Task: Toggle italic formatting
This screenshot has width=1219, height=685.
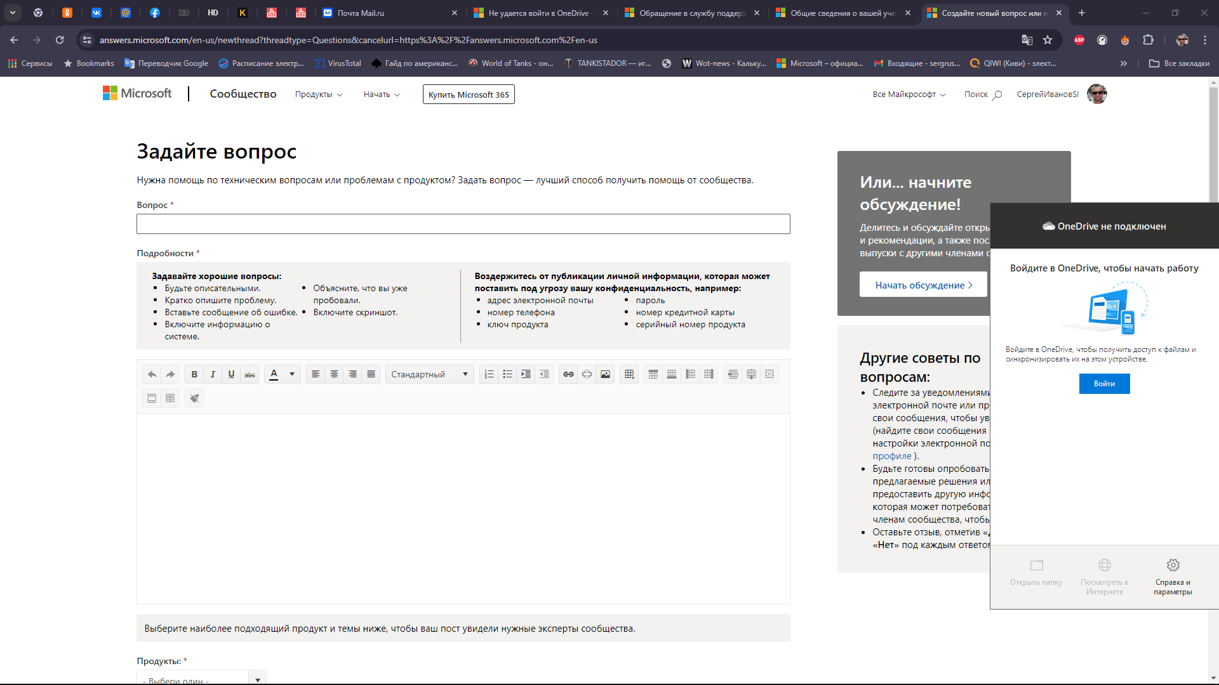Action: tap(213, 374)
